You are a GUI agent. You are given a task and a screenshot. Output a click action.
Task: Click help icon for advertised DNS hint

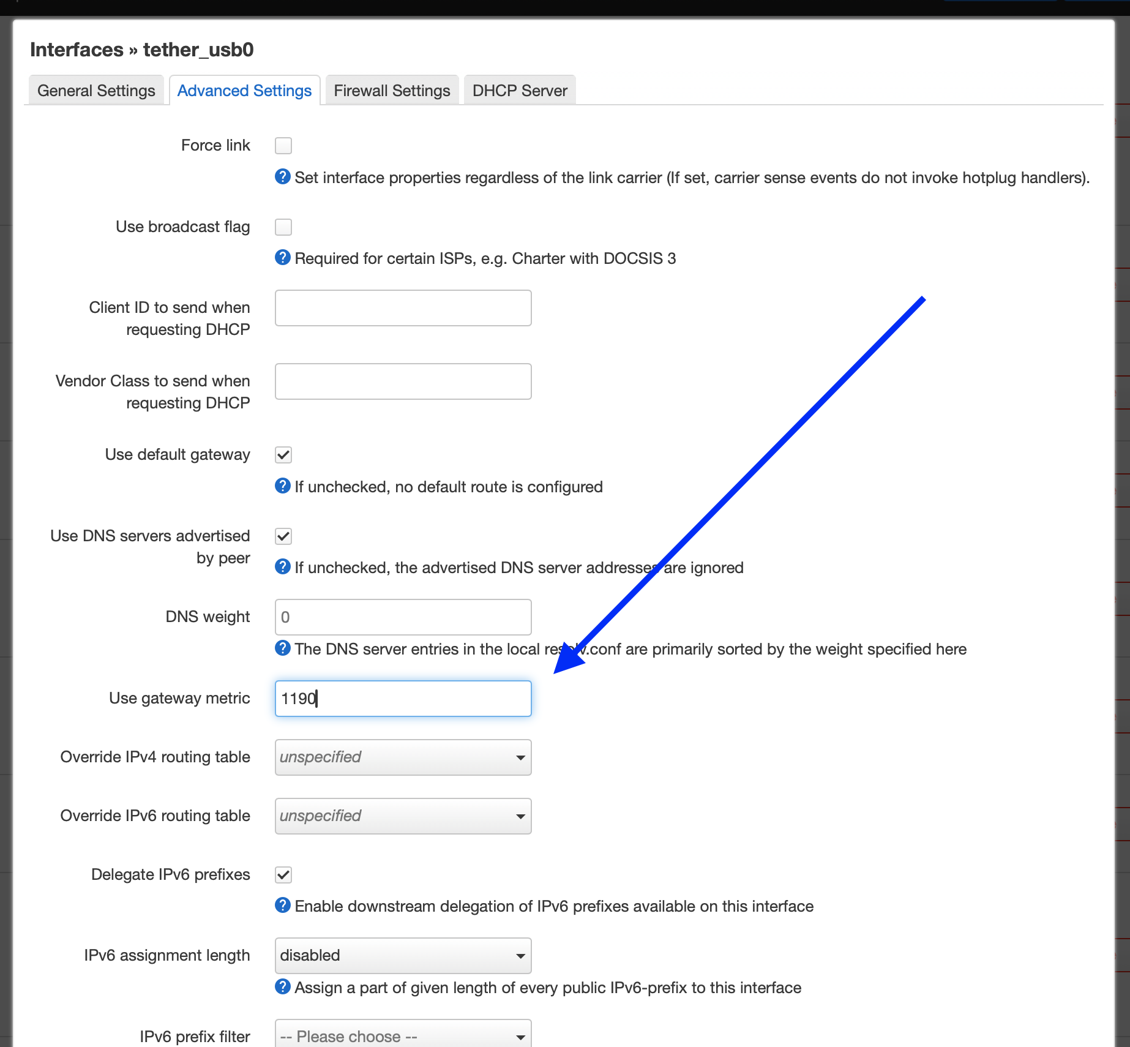click(x=283, y=567)
